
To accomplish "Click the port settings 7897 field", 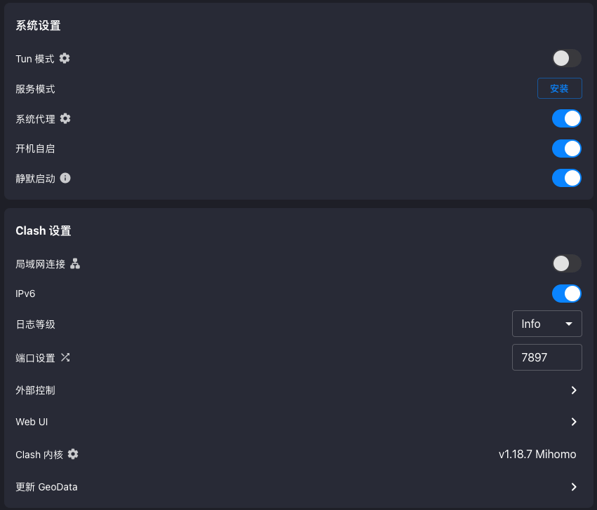I will (547, 357).
